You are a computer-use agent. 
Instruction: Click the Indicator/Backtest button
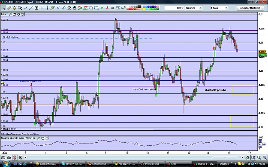click(x=250, y=8)
